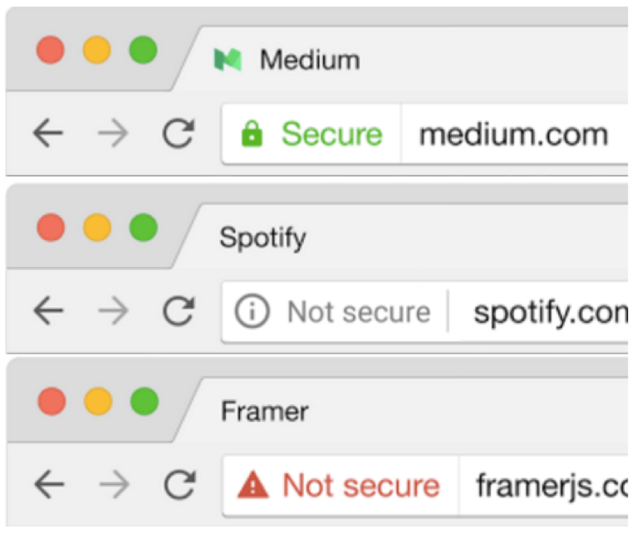This screenshot has height=533, width=632.
Task: Click the medium.com address field
Action: [x=513, y=134]
